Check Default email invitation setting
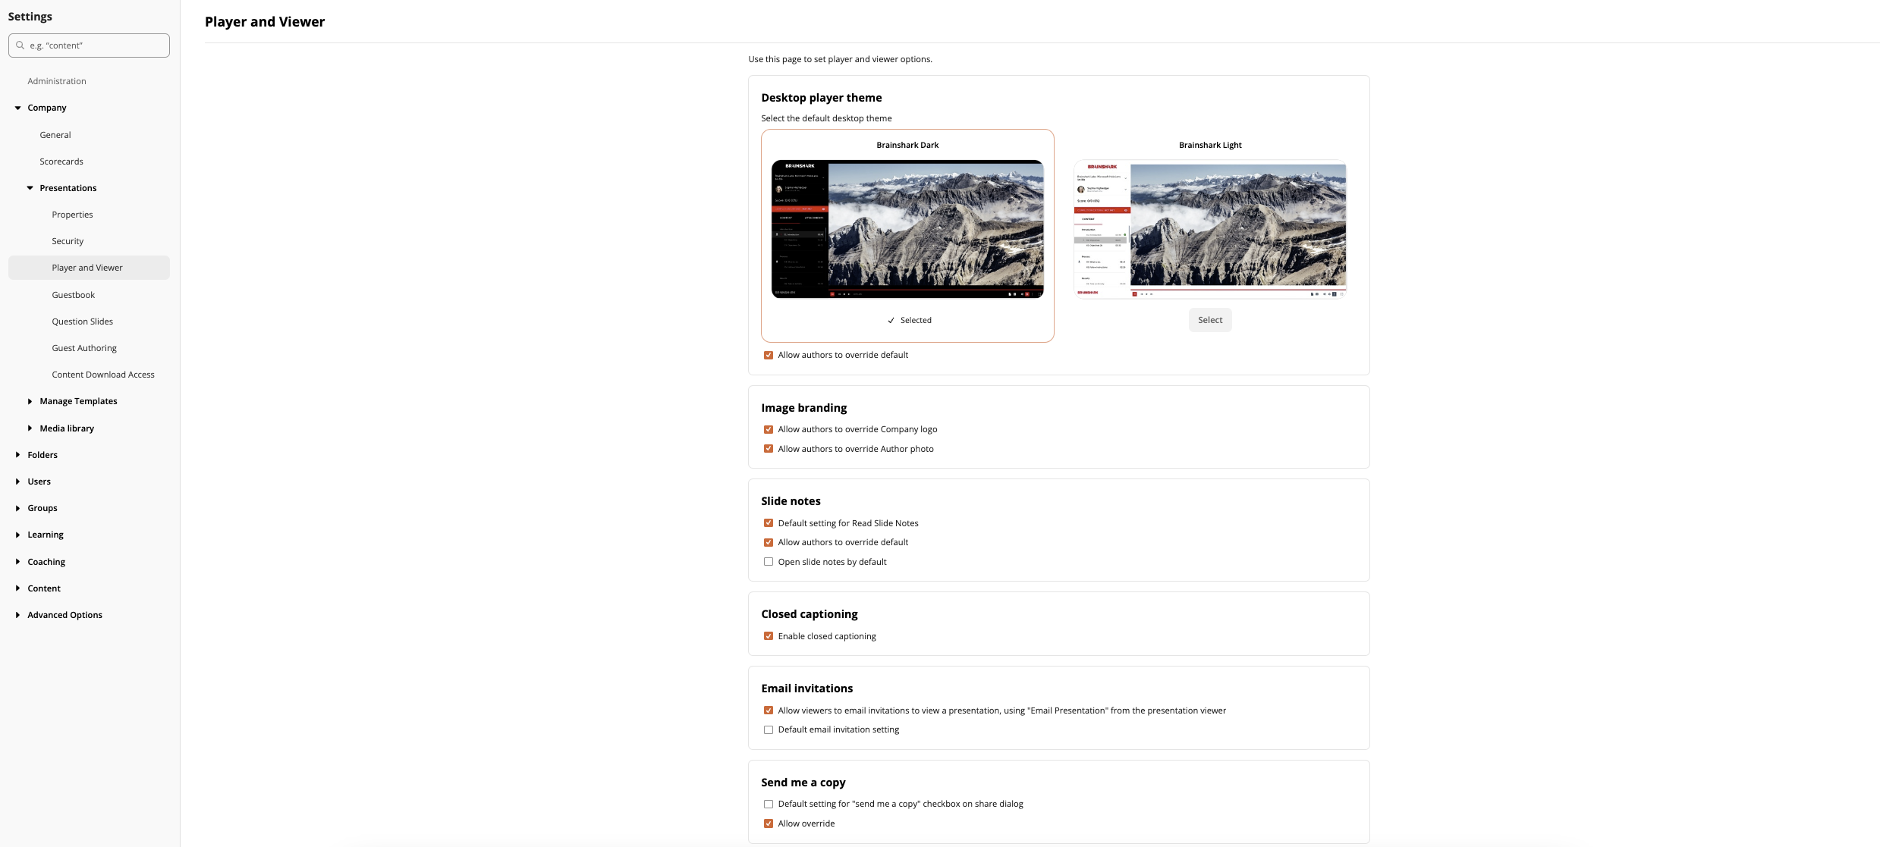 point(768,729)
